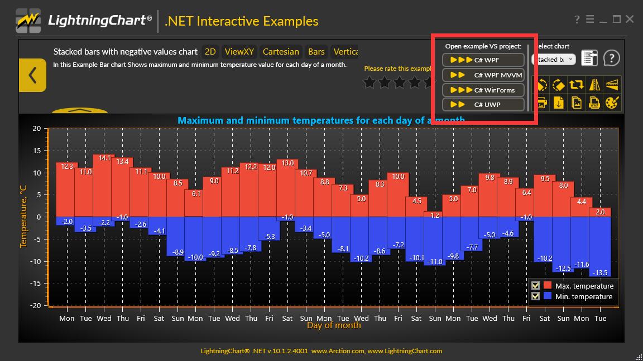643x361 pixels.
Task: Rate the example with fourth star
Action: (415, 82)
